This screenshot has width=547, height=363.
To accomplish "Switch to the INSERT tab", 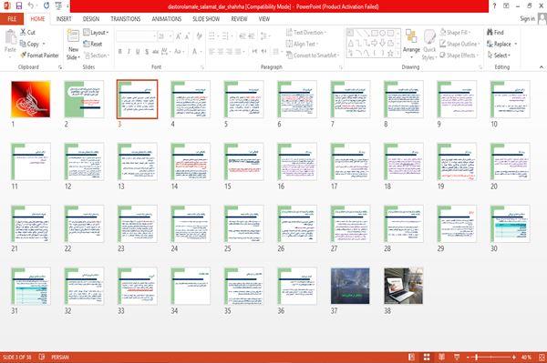I will (x=64, y=19).
